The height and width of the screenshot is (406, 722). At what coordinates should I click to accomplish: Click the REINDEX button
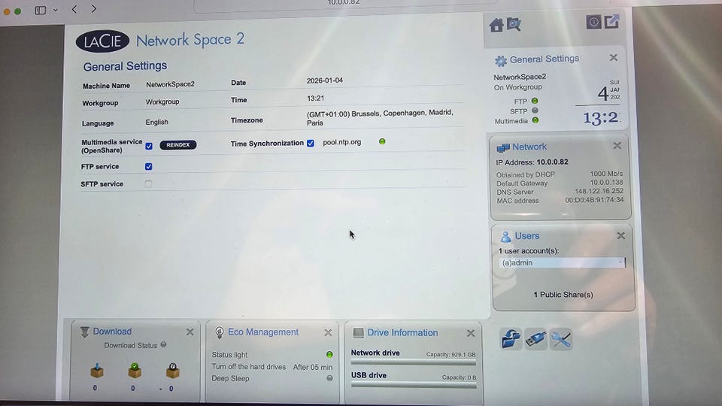178,145
